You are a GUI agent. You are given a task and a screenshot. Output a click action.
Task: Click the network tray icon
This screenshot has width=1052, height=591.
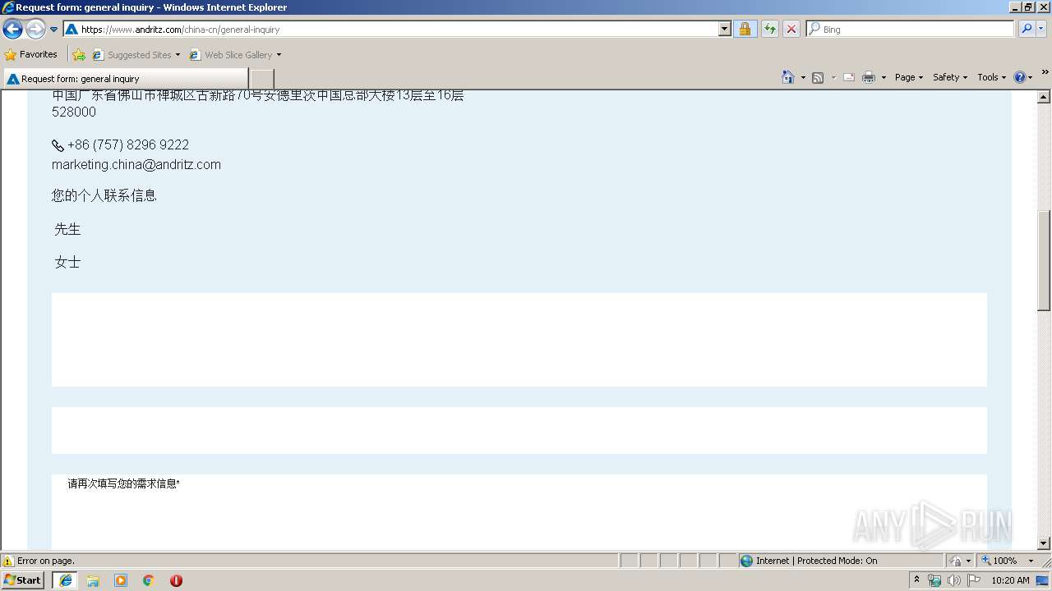point(934,580)
